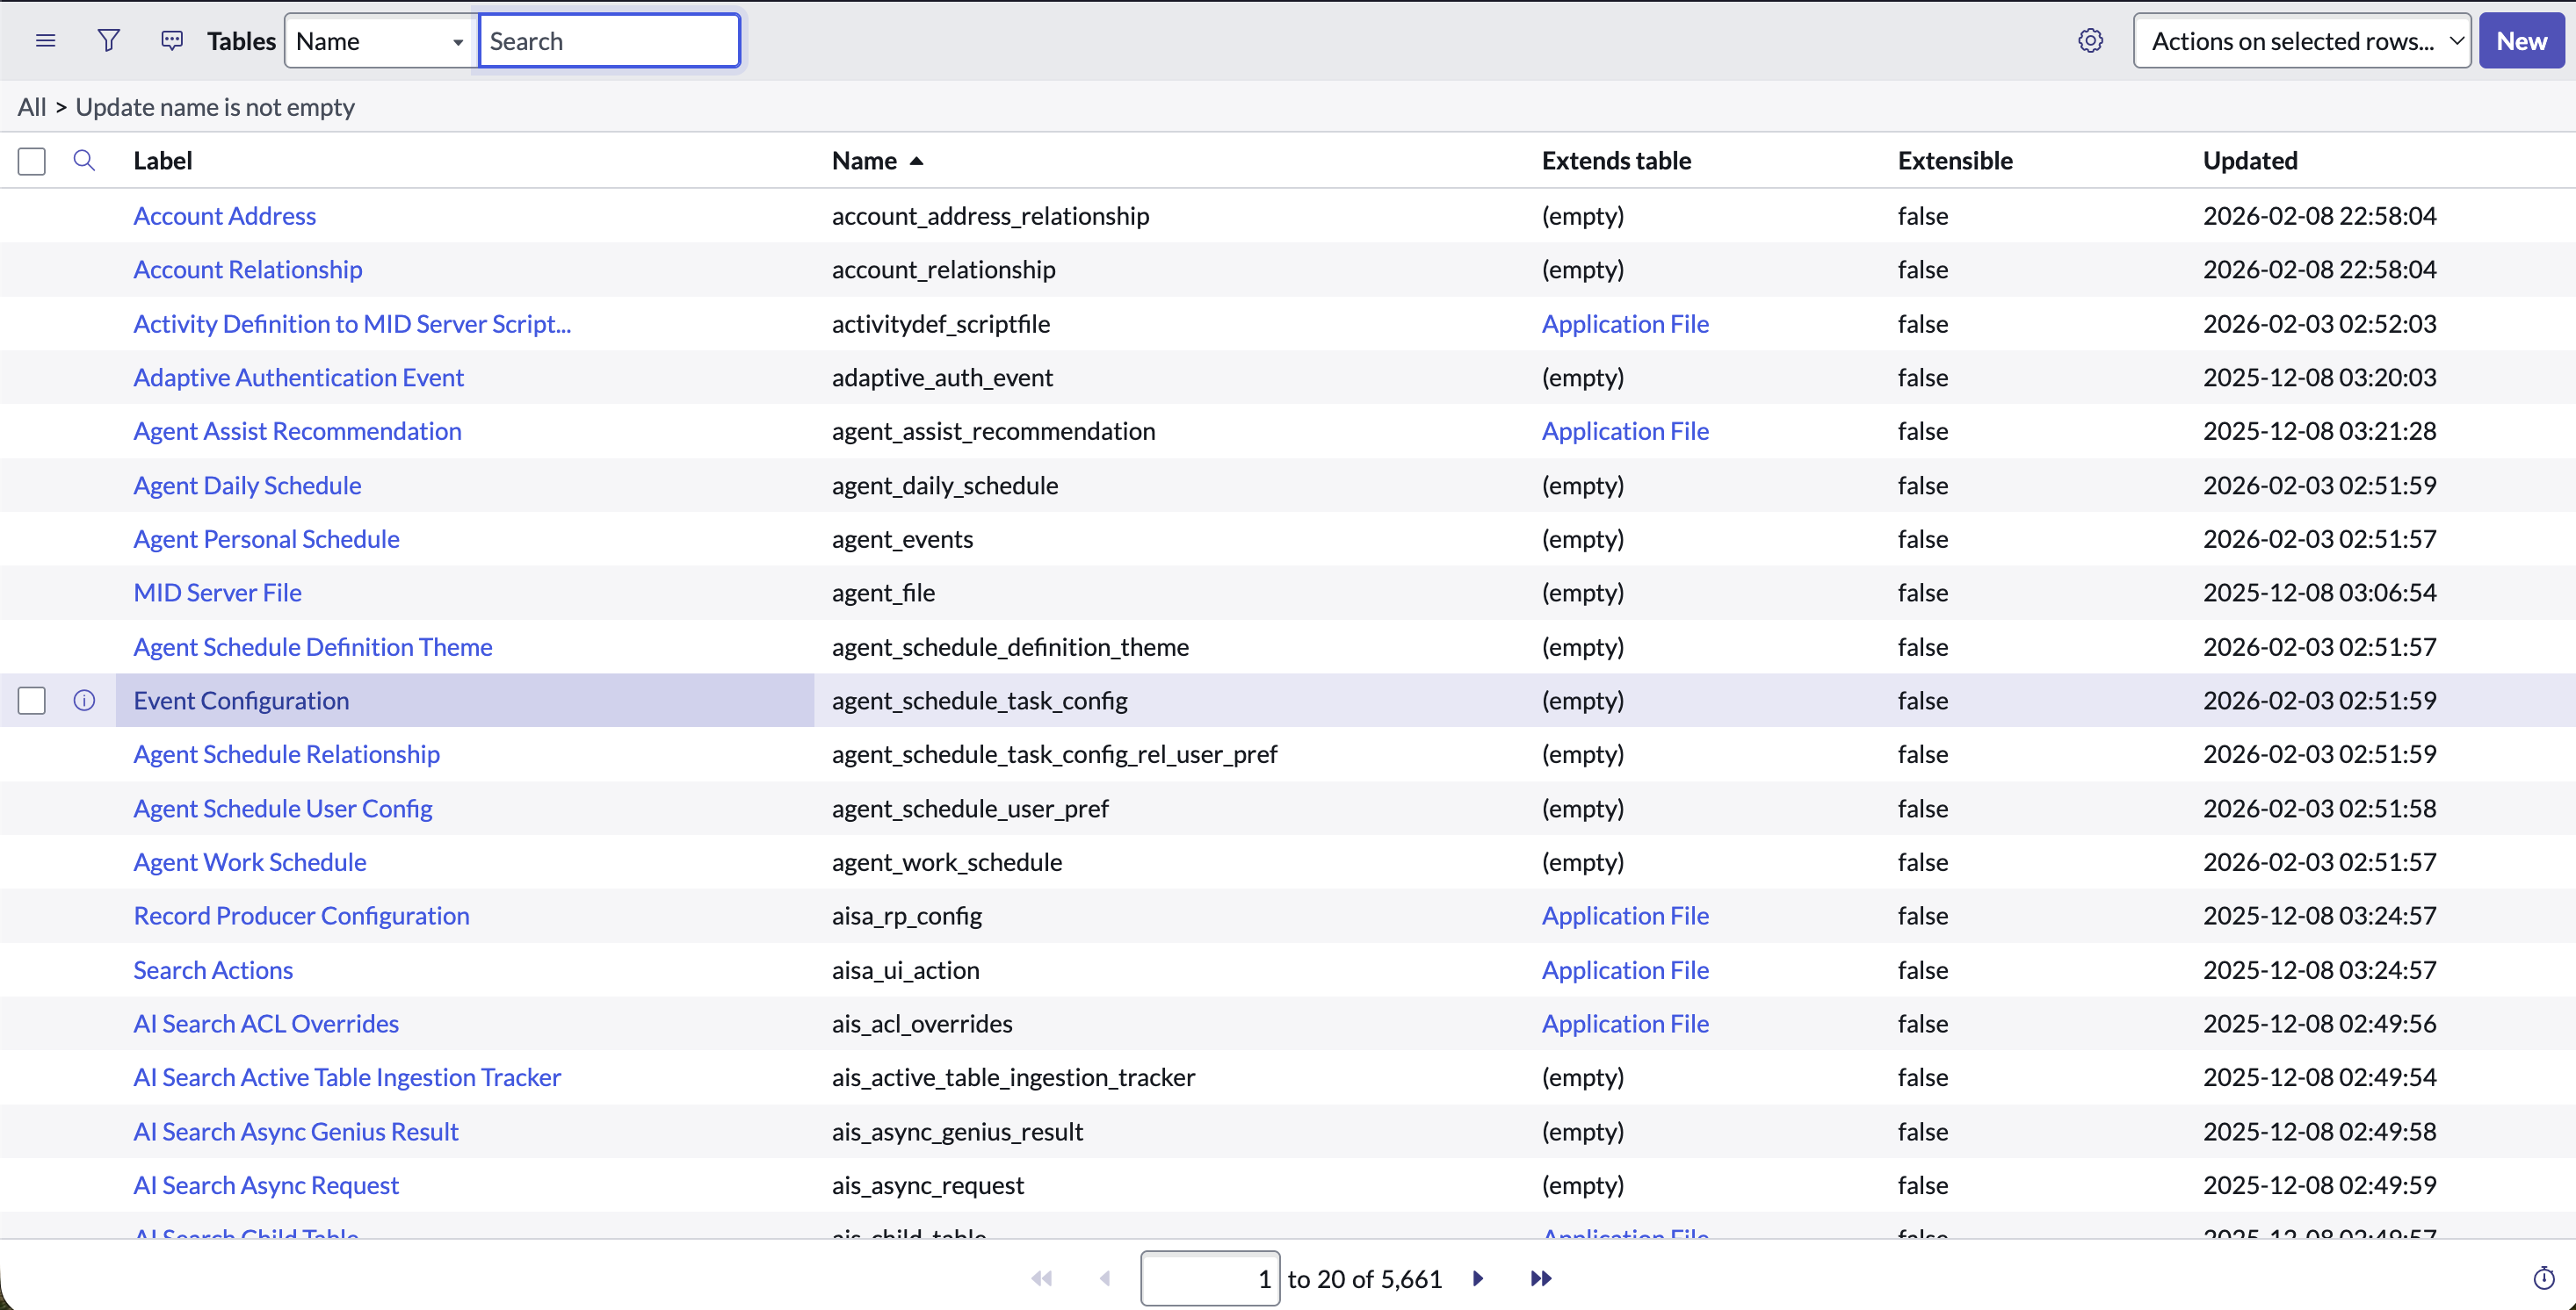Click inside the Search input field
2576x1310 pixels.
[608, 40]
